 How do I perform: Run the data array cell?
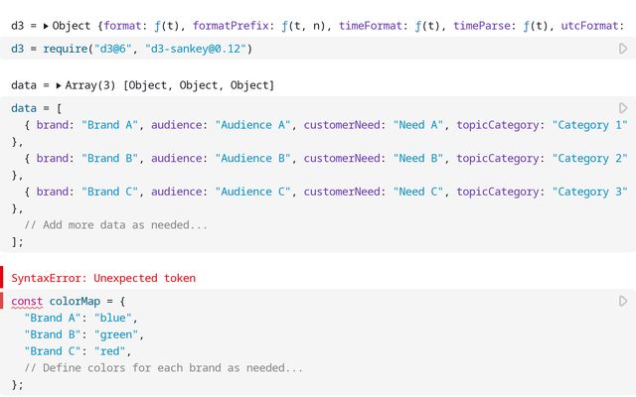pos(623,108)
